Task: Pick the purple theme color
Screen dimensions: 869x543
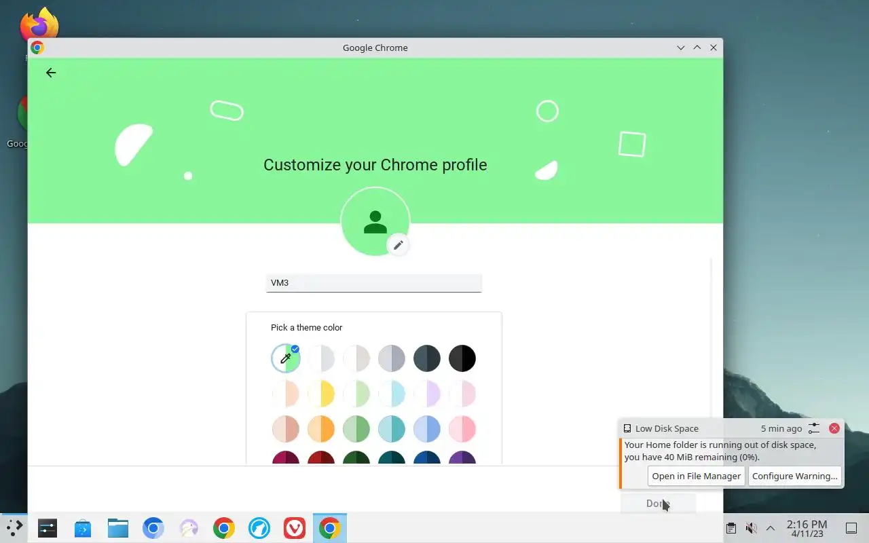Action: click(x=462, y=458)
